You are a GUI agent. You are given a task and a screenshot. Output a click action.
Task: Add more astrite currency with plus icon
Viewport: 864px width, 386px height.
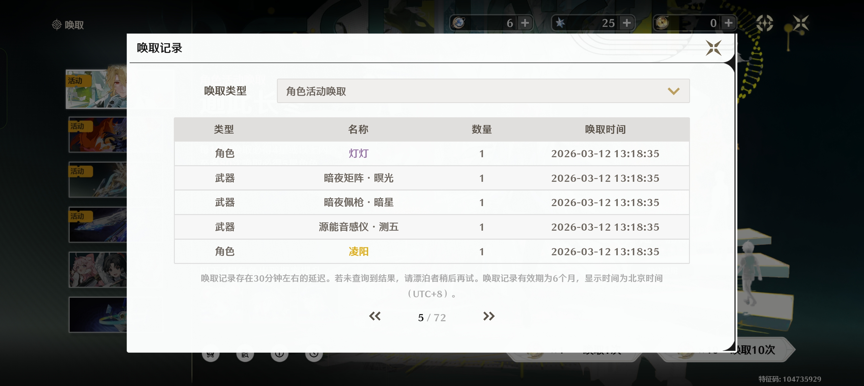coord(525,23)
